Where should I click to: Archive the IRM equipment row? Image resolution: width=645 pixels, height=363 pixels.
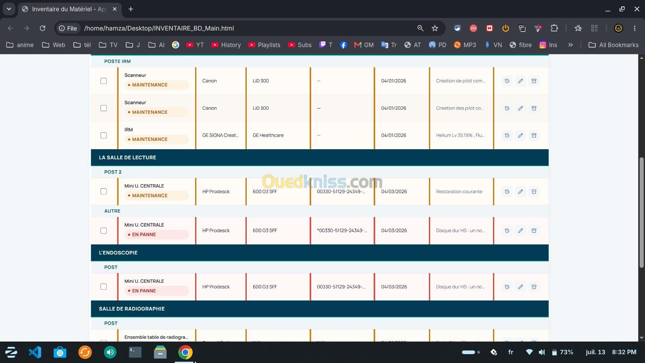coord(534,136)
